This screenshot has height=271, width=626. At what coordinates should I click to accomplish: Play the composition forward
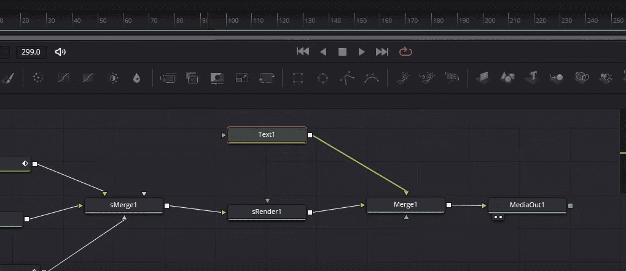[x=362, y=52]
